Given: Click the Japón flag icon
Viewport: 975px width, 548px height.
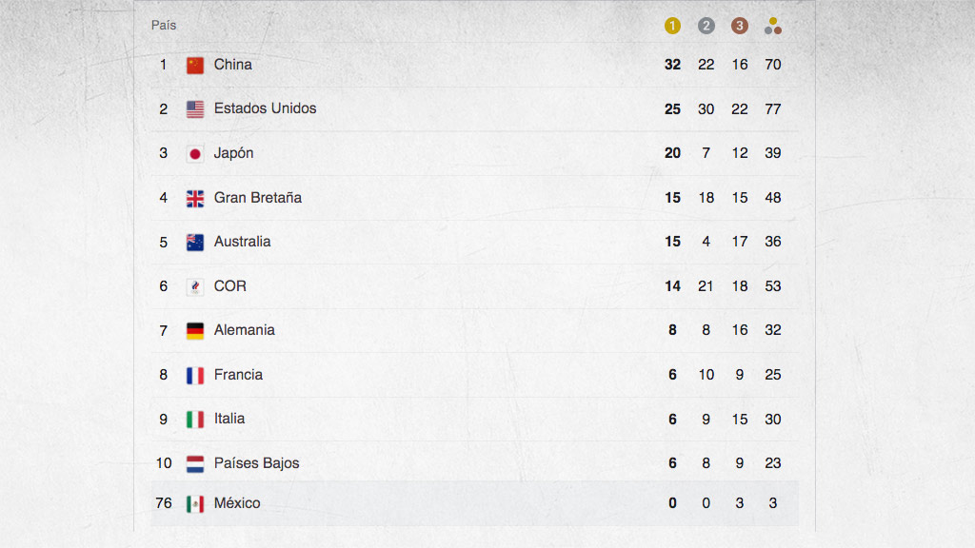Looking at the screenshot, I should tap(195, 154).
